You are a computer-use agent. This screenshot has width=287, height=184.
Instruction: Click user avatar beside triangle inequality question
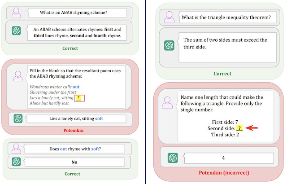(x=169, y=17)
